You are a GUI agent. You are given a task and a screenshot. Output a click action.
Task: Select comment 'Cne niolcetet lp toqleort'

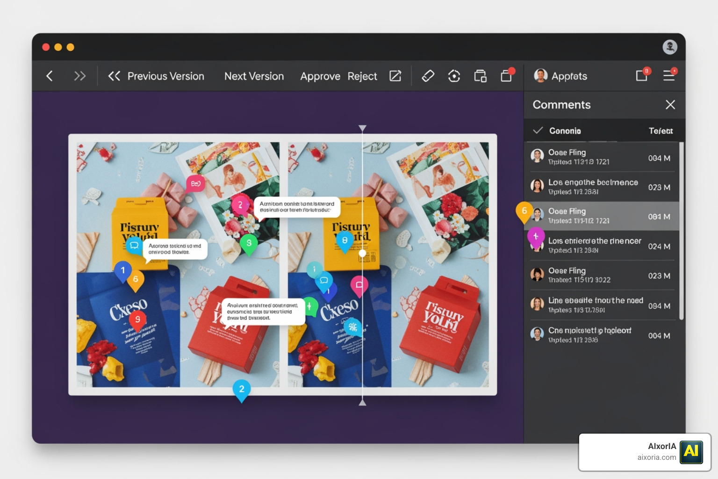[602, 335]
